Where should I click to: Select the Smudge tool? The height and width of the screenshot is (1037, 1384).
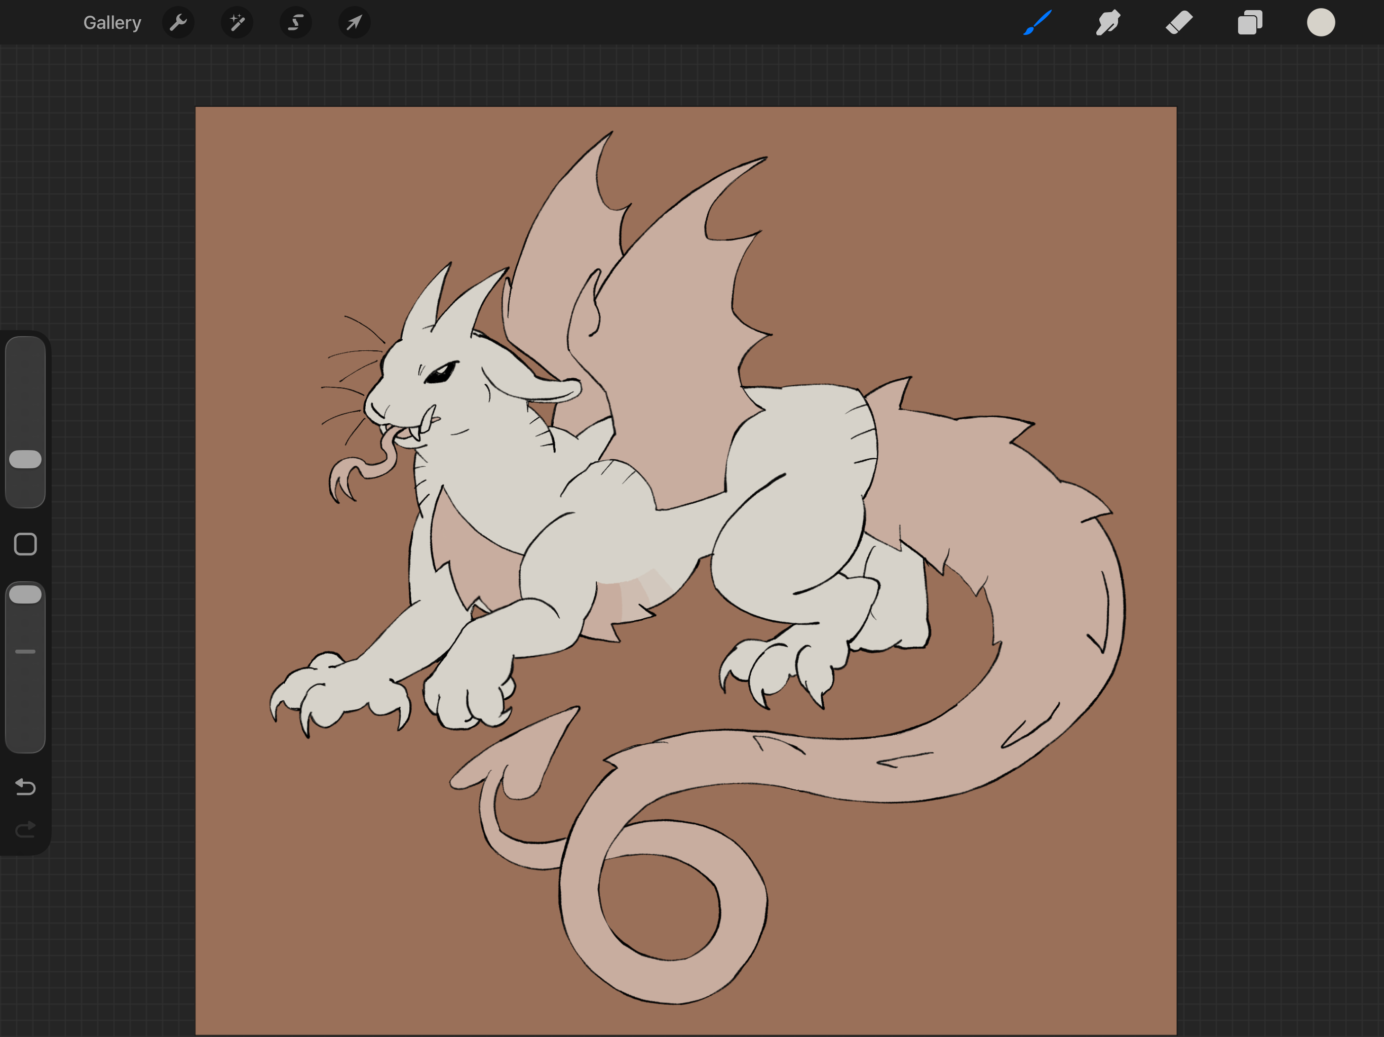(x=1107, y=23)
